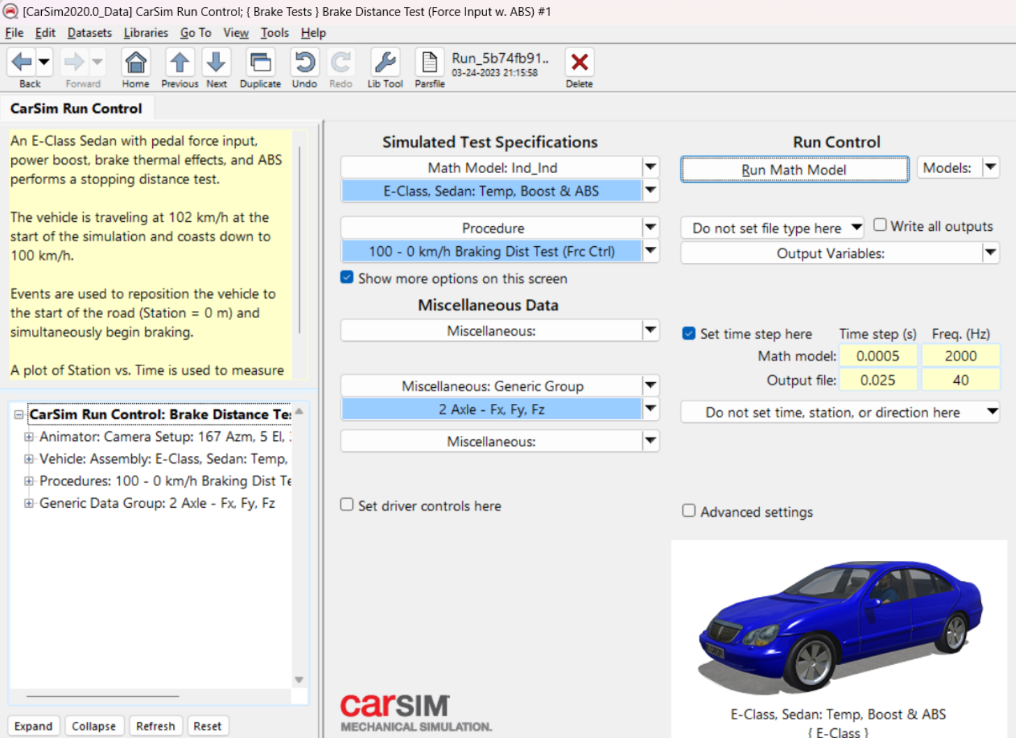Open first Miscellaneous dropdown under Miscellaneous Data
Viewport: 1016px width, 738px height.
coord(650,331)
